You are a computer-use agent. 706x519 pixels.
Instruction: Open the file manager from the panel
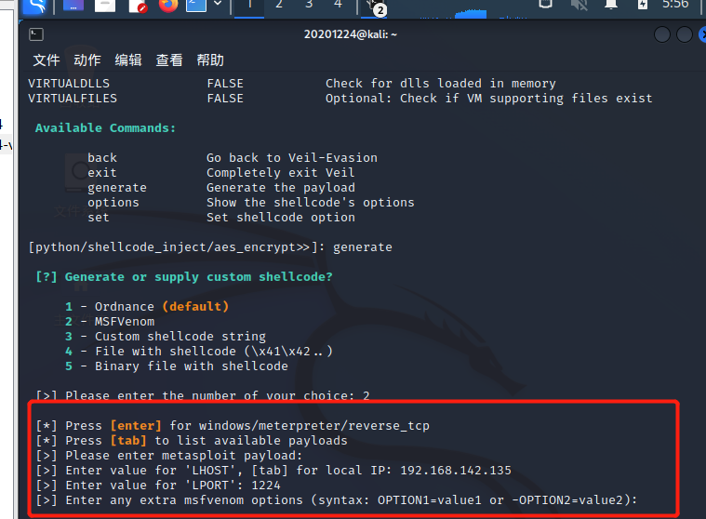tap(105, 6)
